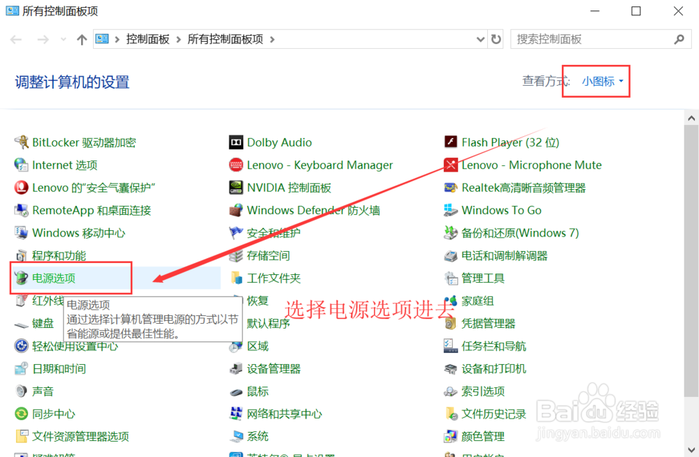The height and width of the screenshot is (457, 699).
Task: Open the 管理工具 icon
Action: (451, 278)
